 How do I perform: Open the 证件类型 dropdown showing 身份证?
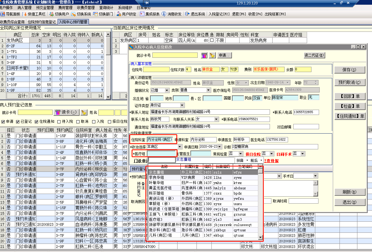point(182,105)
